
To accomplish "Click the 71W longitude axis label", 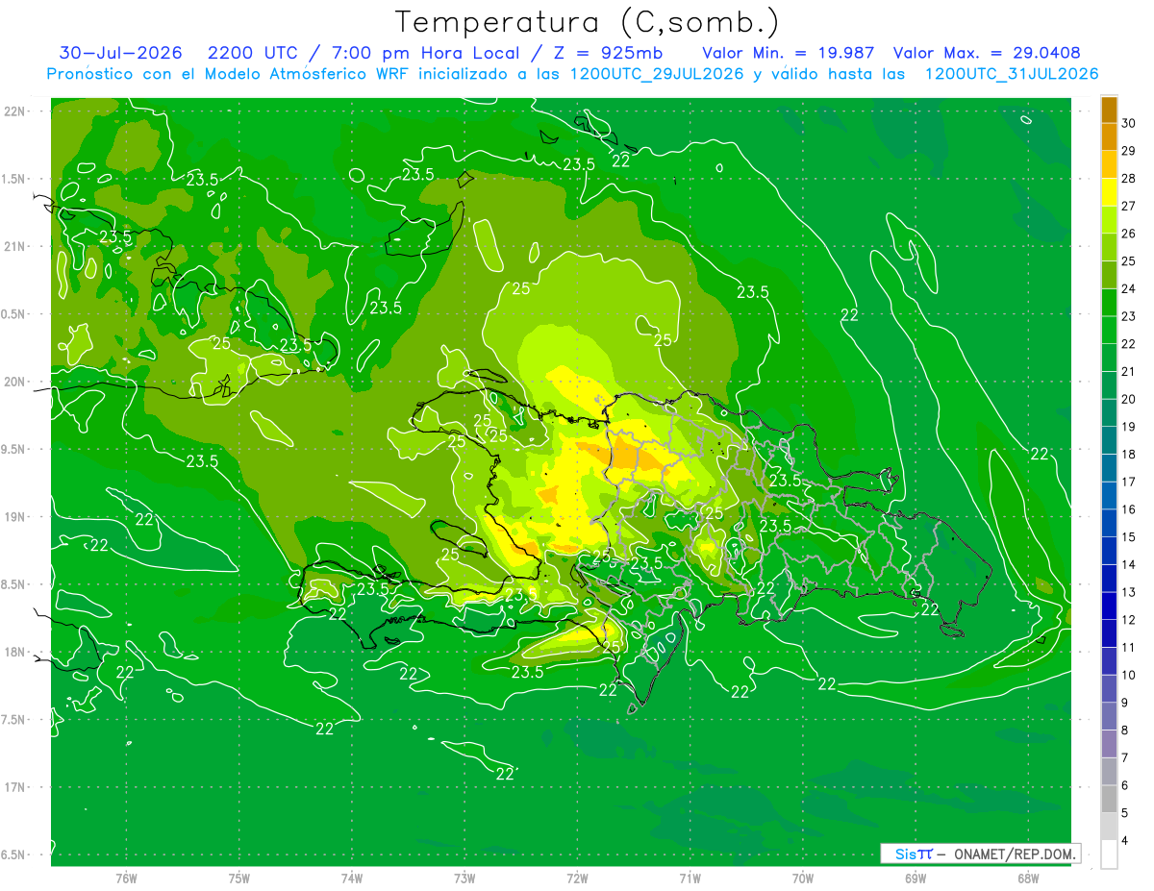I will point(690,878).
